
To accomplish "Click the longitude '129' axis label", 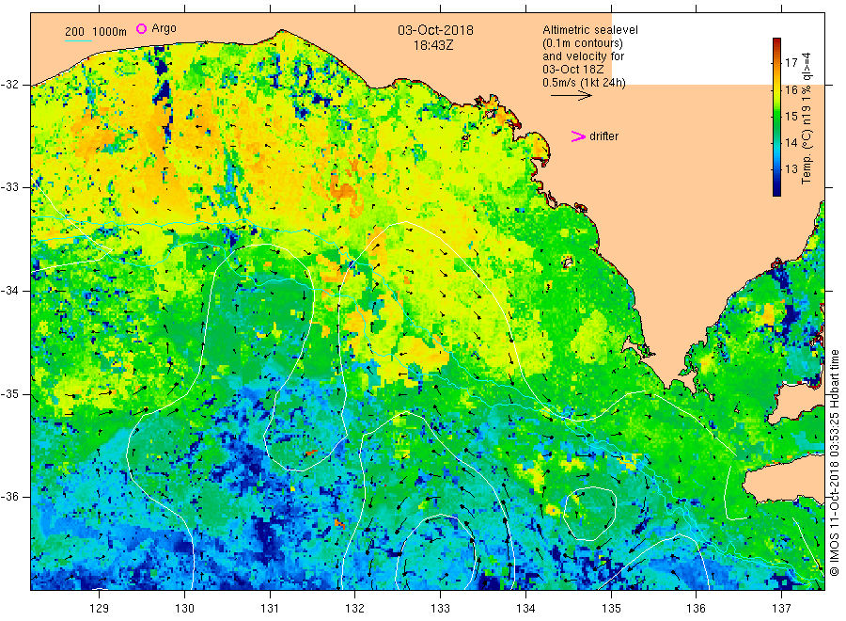I will (100, 609).
